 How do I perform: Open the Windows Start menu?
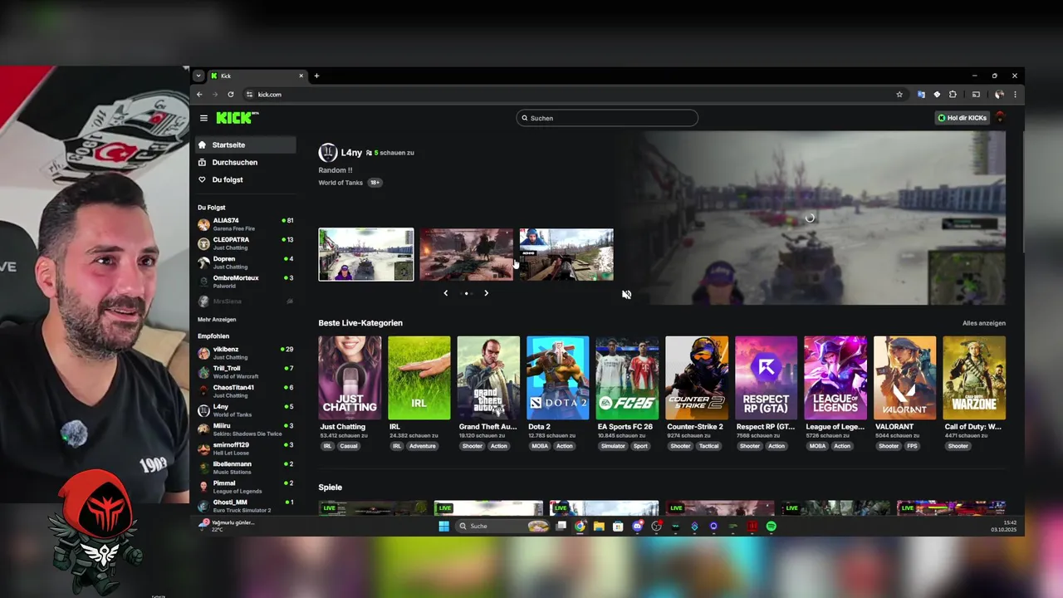(x=443, y=526)
